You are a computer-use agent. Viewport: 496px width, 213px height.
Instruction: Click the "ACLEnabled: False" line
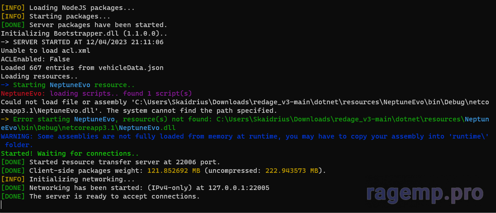coord(35,59)
